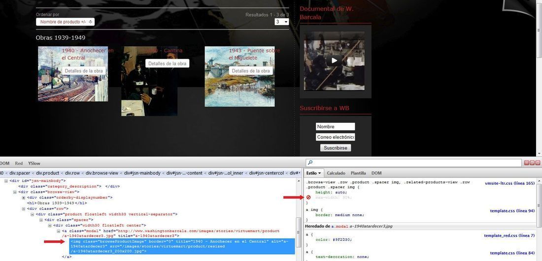Select the h1 Obras 1939-1949 node
The image size is (542, 261).
point(57,203)
